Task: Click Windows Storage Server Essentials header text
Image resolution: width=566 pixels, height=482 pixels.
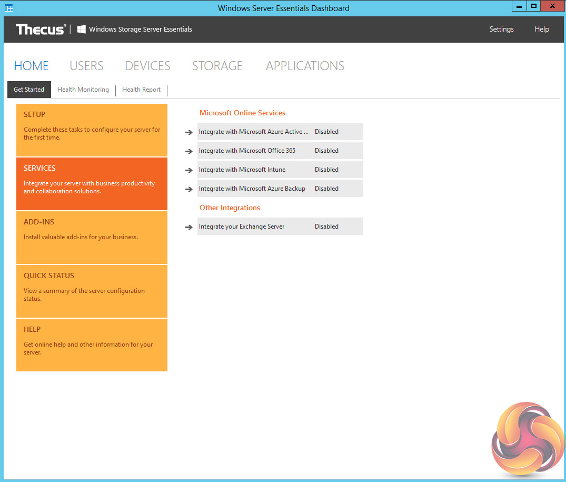Action: point(141,29)
